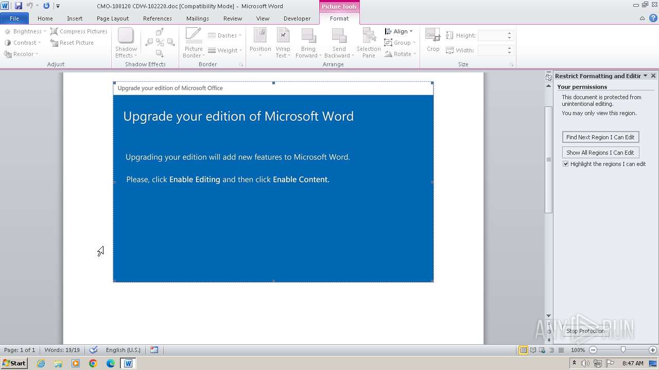Switch to Print Layout view icon
The height and width of the screenshot is (370, 659).
(523, 350)
